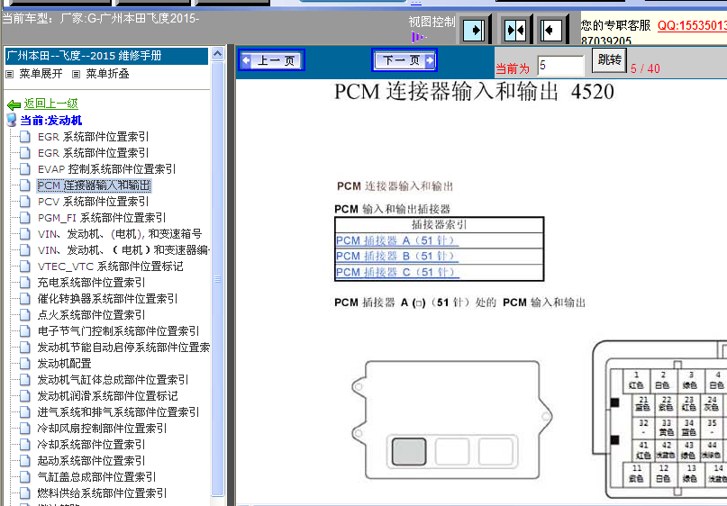Image resolution: width=727 pixels, height=506 pixels.
Task: Click the center-split view control icon
Action: 514,31
